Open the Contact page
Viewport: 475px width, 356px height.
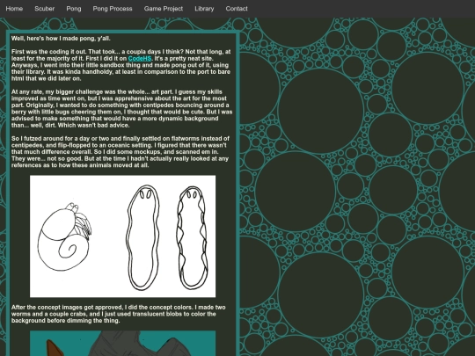point(237,9)
